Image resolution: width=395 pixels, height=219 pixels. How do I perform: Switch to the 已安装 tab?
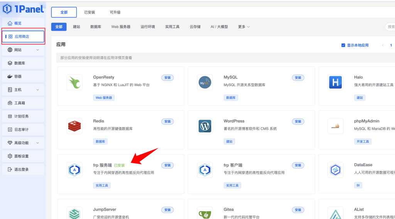89,12
